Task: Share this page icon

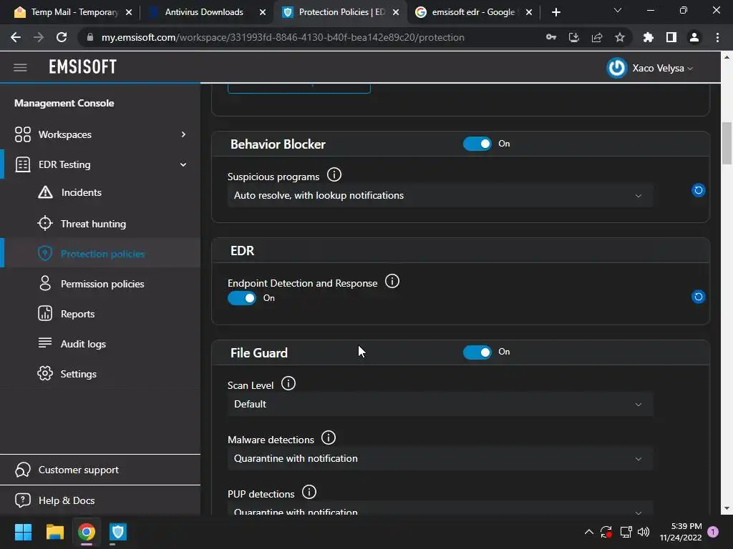Action: [597, 37]
